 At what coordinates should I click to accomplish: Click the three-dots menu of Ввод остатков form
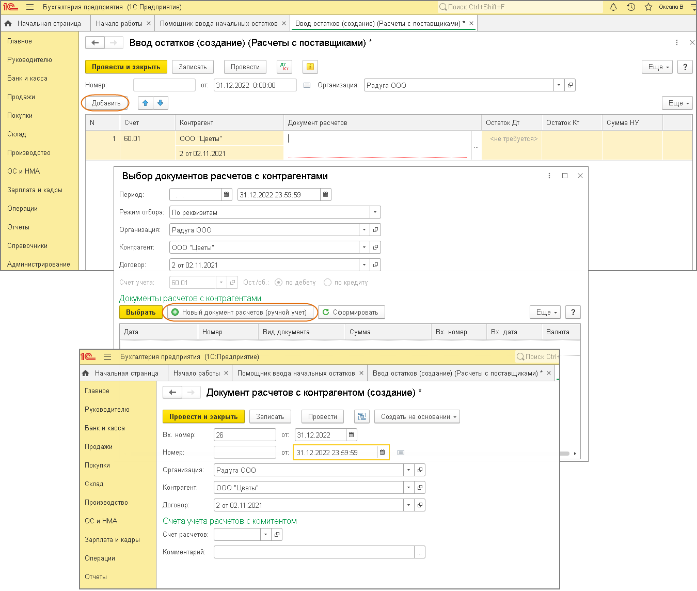[676, 42]
